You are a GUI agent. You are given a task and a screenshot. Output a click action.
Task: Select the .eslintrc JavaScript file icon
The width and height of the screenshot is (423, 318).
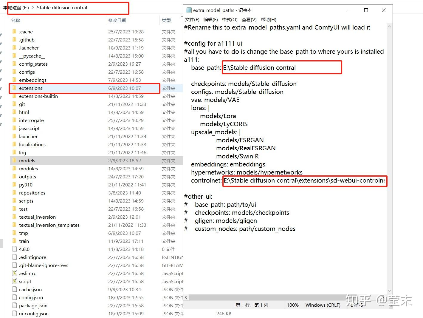tap(15, 273)
